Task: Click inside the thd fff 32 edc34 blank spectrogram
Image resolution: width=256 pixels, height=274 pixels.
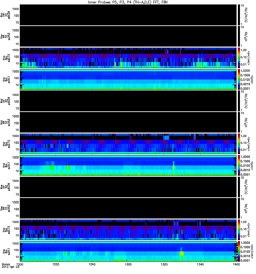Action: click(128, 101)
